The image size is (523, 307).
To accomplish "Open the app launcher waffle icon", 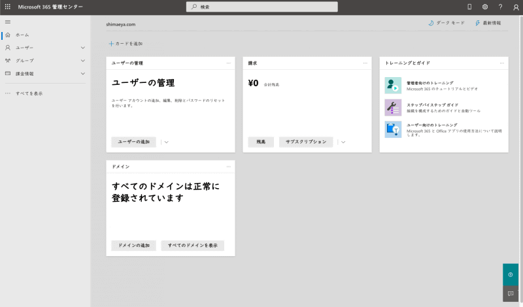I will [x=8, y=7].
